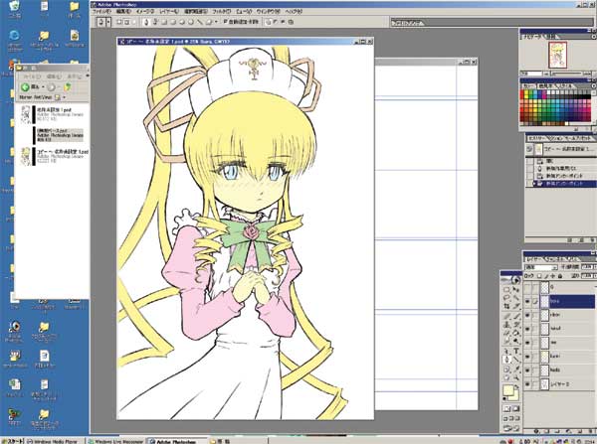Open the Edit menu (編集)

[123, 11]
